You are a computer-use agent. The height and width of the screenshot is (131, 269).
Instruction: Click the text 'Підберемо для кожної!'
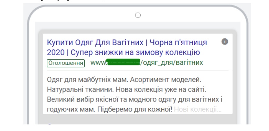pyautogui.click(x=134, y=109)
